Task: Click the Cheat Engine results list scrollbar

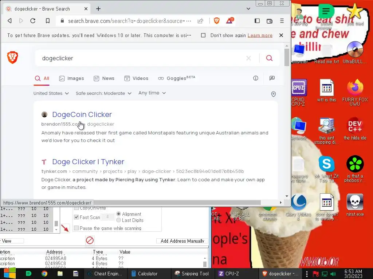Action: click(x=56, y=223)
